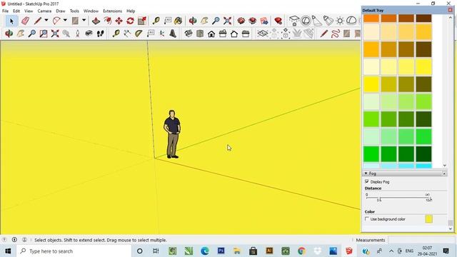Click materials list scroll-down arrow

[x=444, y=165]
